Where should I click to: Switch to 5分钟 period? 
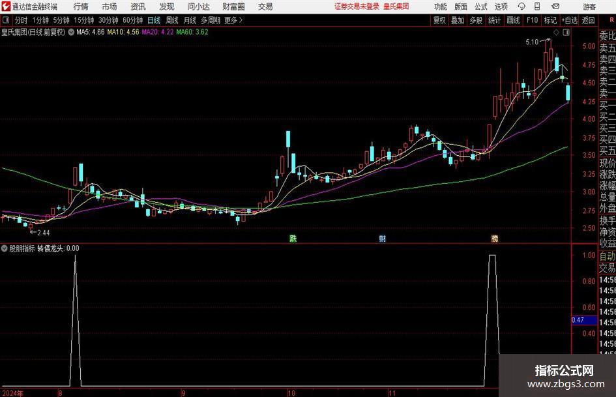(61, 20)
